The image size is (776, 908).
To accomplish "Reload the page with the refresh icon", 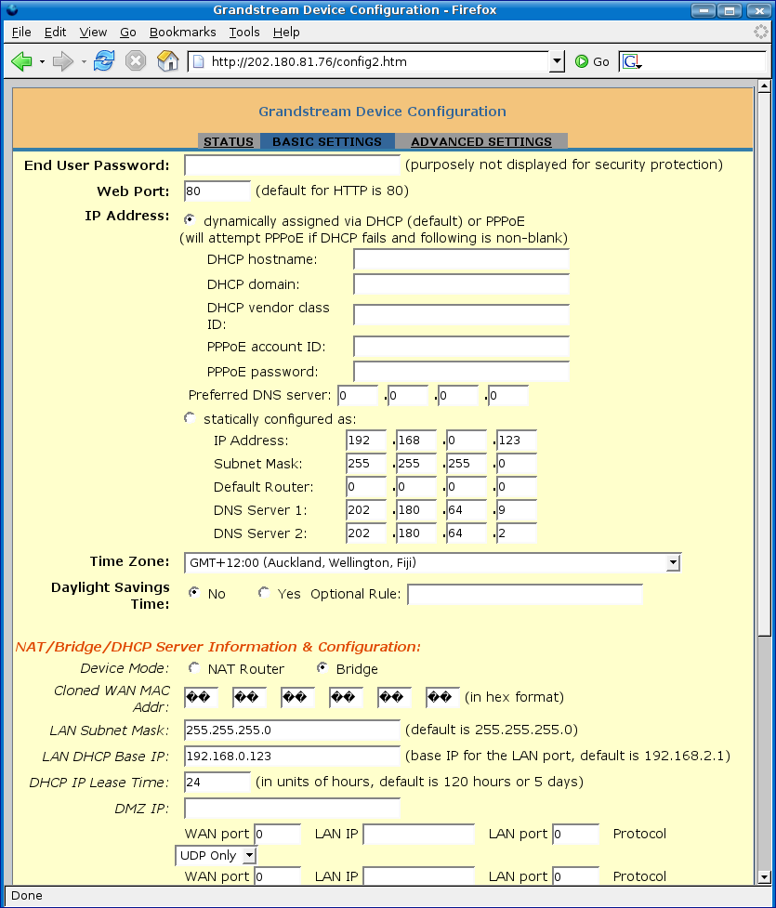I will tap(104, 60).
